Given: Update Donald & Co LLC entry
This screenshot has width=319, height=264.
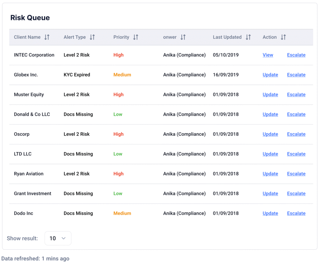Looking at the screenshot, I should (270, 114).
